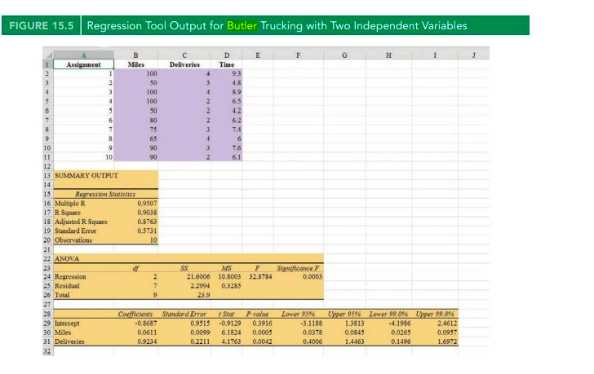594x374 pixels.
Task: Select row 27 via its row number
Action: (x=47, y=305)
